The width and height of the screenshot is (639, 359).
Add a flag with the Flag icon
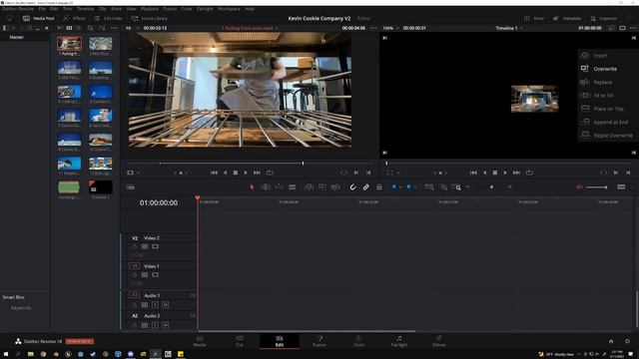[x=393, y=187]
